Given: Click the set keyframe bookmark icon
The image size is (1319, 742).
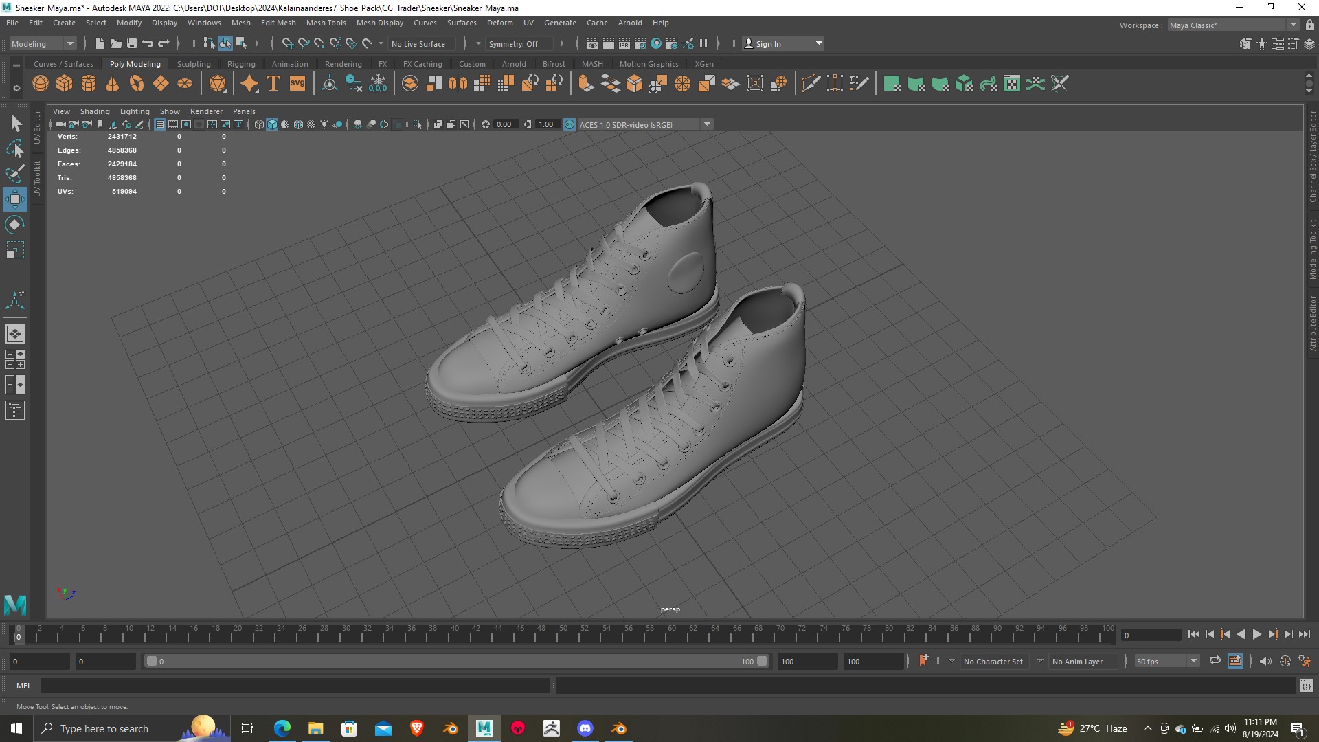Looking at the screenshot, I should (x=923, y=661).
